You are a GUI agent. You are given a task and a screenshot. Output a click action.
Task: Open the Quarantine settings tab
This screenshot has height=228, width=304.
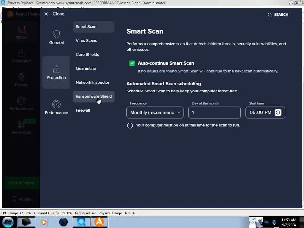pos(94,69)
